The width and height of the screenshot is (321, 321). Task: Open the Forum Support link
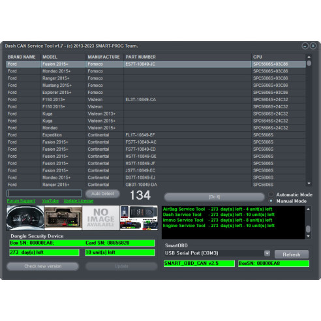pyautogui.click(x=21, y=201)
